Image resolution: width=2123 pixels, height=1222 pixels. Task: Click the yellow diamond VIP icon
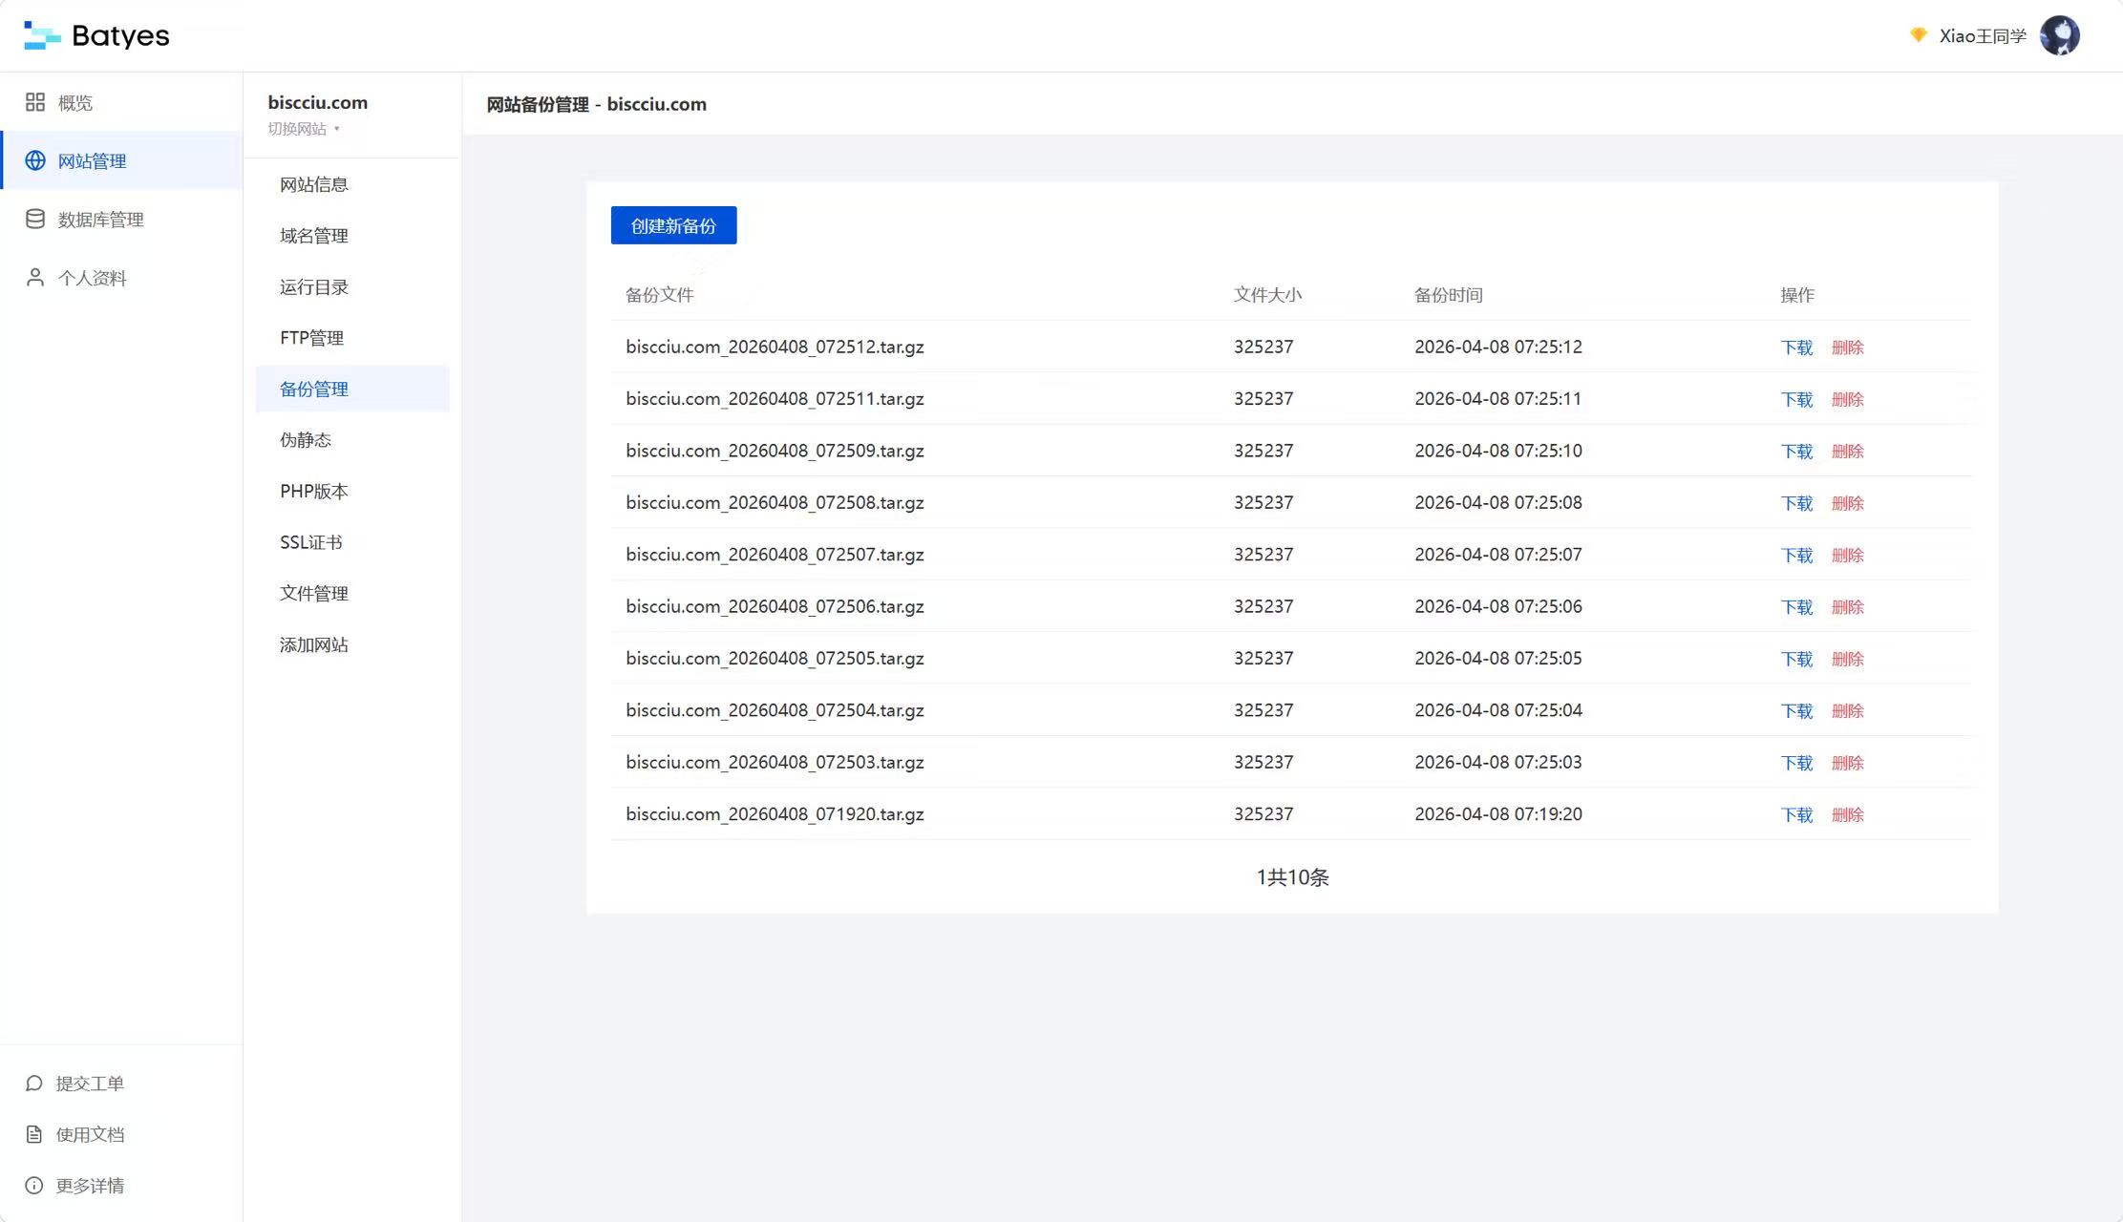1918,35
